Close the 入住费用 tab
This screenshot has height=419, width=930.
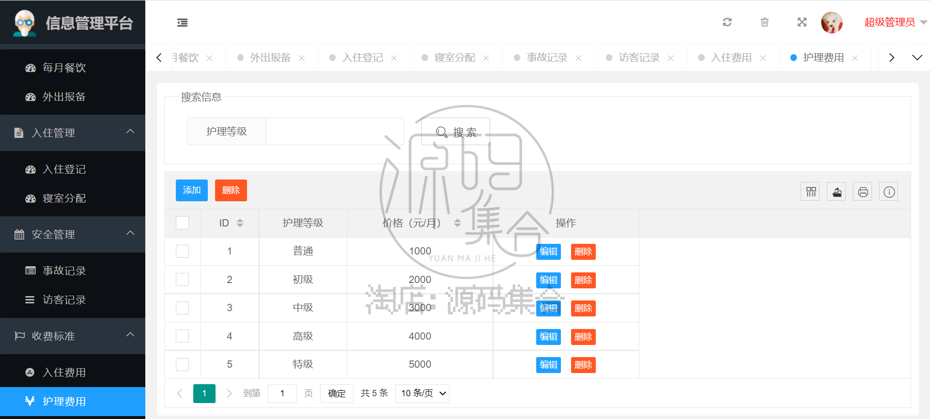(763, 58)
